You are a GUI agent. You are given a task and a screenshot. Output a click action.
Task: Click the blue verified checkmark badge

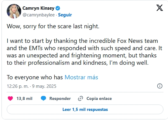click(58, 8)
